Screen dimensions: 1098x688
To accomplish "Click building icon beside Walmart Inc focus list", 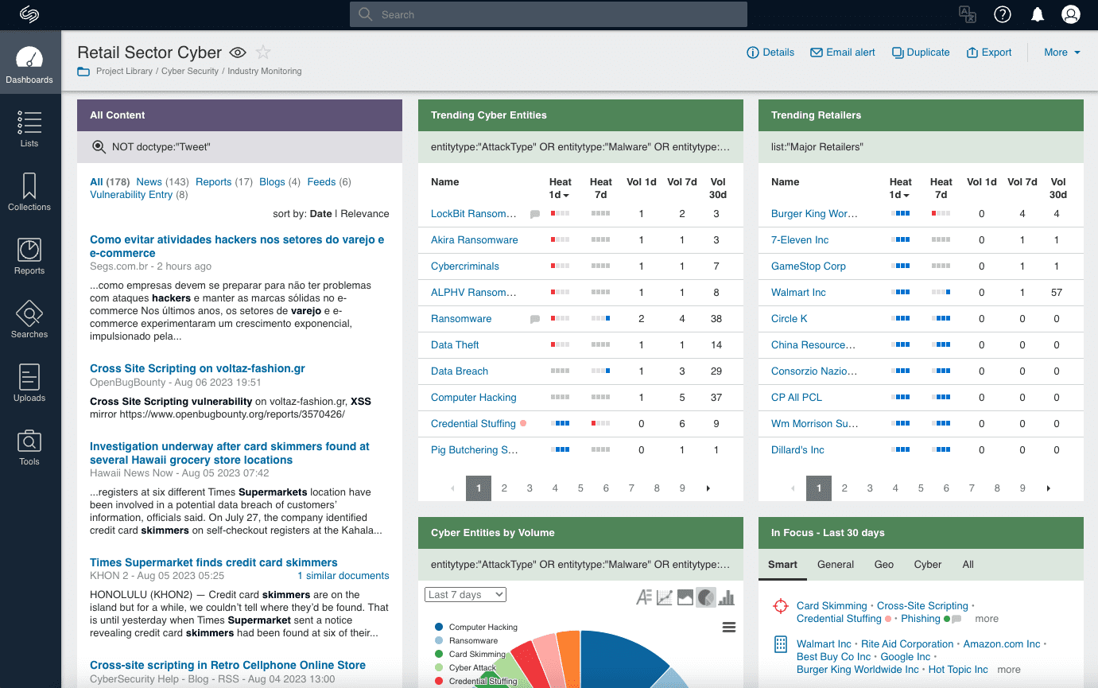I will 781,643.
